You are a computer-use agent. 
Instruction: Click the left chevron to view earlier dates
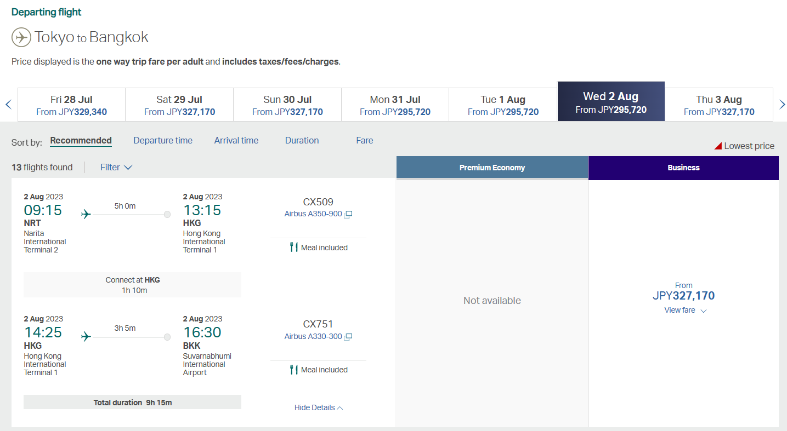(x=7, y=104)
